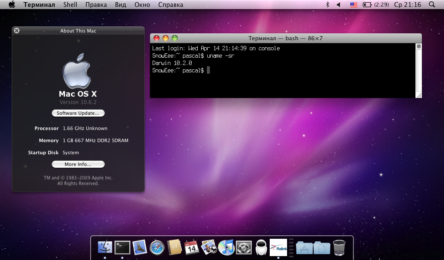
Task: Click the All Rights Reserved. line
Action: tap(78, 183)
